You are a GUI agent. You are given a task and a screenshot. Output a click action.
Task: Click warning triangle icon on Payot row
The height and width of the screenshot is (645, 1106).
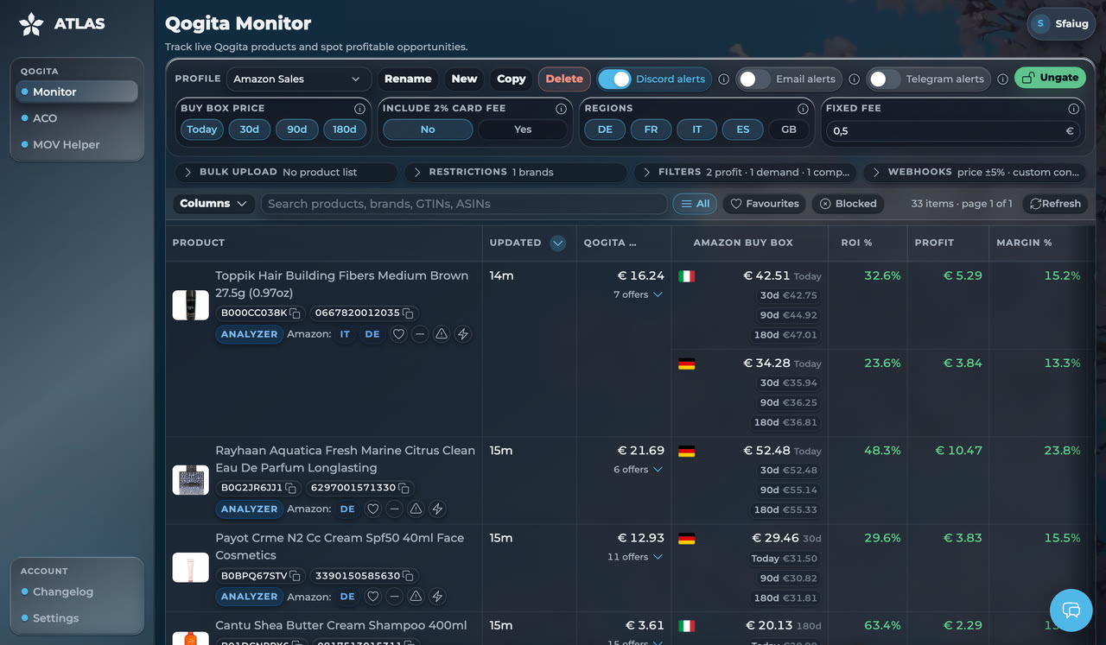click(416, 597)
